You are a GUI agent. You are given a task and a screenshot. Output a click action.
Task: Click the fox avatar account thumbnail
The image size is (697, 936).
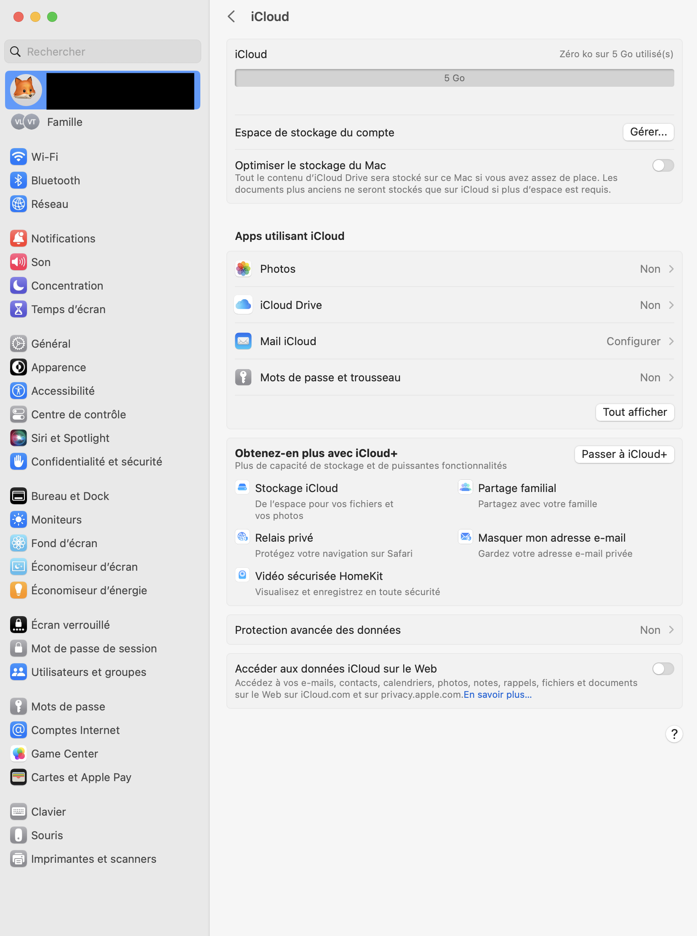tap(26, 90)
